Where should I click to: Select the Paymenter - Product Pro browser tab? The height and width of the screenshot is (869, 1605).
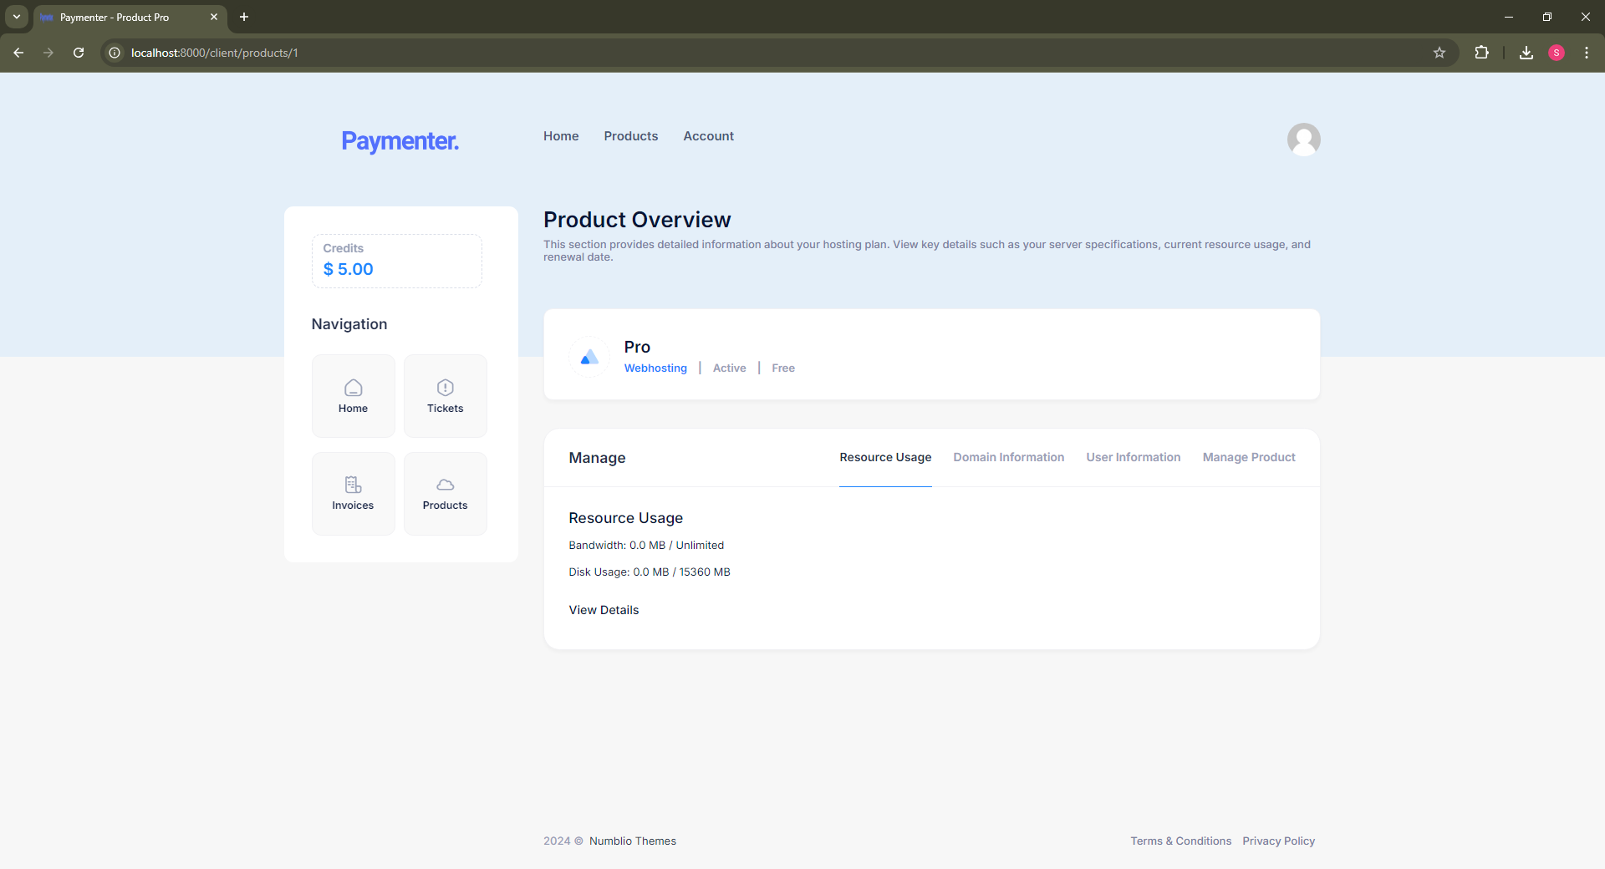[x=130, y=17]
